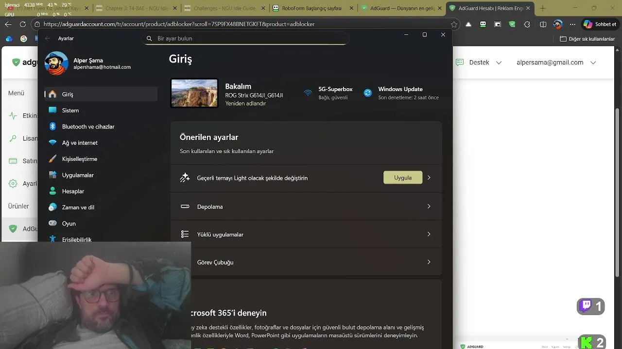The width and height of the screenshot is (622, 349).
Task: Click Sohbet et Copilot button
Action: coord(601,24)
